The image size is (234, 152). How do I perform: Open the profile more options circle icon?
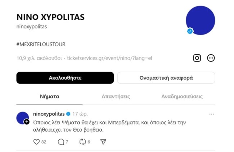211,58
